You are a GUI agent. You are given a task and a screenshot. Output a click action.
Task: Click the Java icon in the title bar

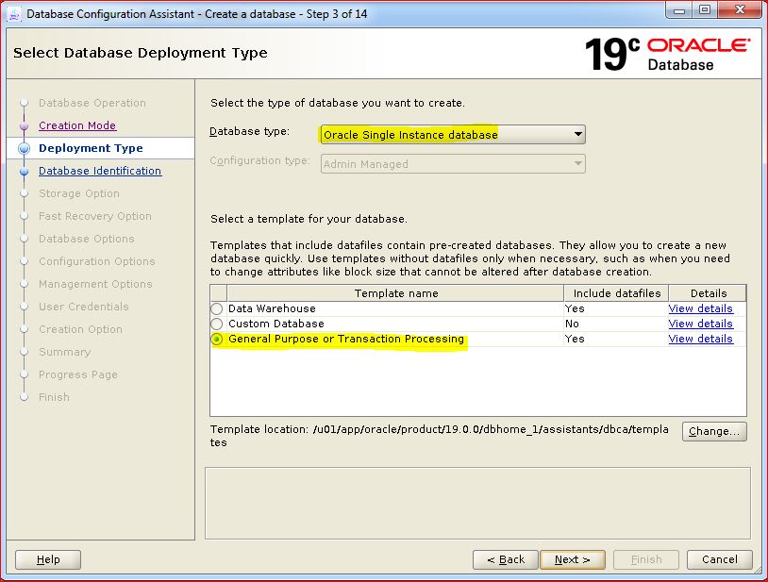[x=12, y=14]
